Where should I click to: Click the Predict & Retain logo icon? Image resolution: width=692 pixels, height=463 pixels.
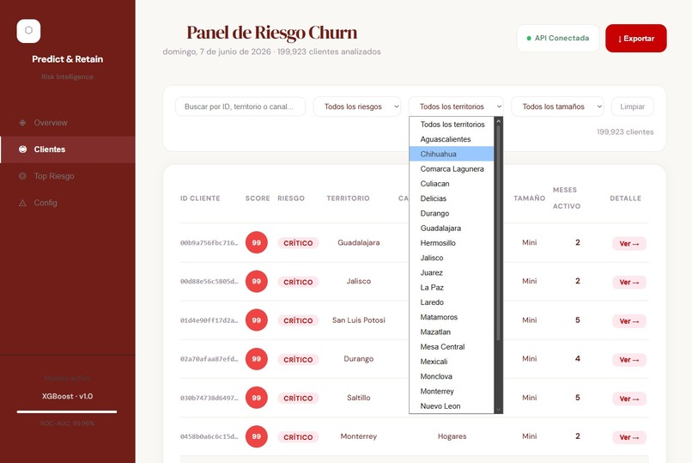28,31
